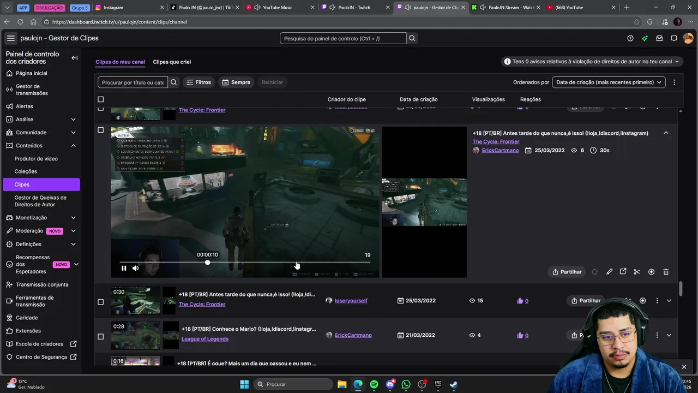This screenshot has width=698, height=393.
Task: Open expanded clip in new window icon
Action: [x=623, y=272]
